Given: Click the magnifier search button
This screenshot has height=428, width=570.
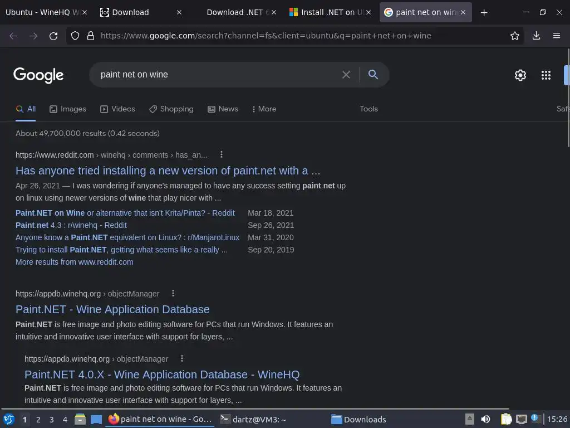Looking at the screenshot, I should (x=373, y=74).
